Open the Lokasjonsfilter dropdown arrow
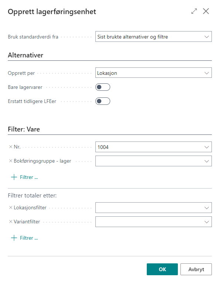Image resolution: width=220 pixels, height=283 pixels. (207, 208)
